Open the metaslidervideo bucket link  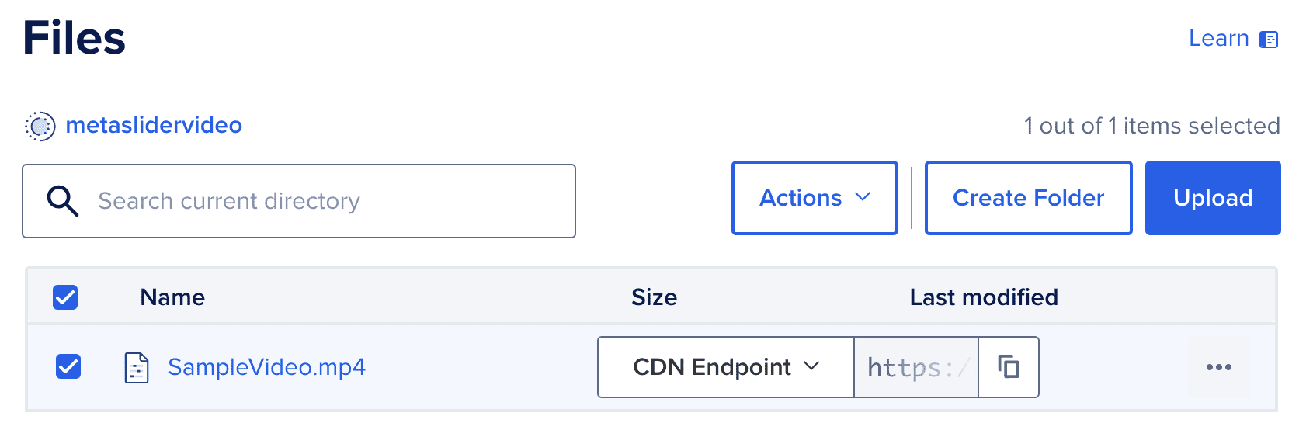point(154,126)
